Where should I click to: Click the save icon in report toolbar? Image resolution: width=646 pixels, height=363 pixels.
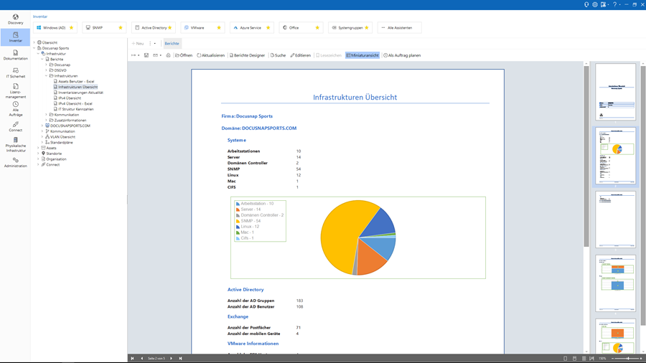[146, 55]
